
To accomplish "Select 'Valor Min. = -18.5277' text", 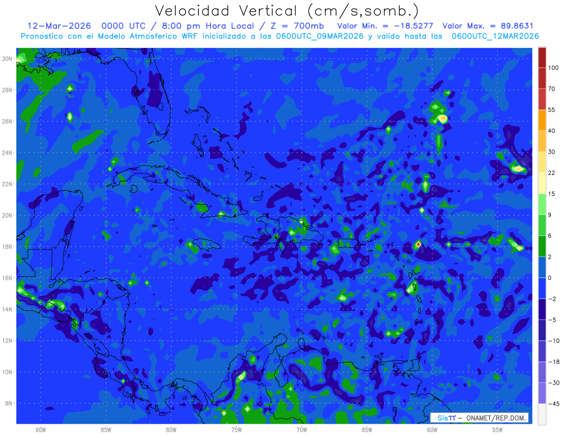I will click(x=385, y=25).
